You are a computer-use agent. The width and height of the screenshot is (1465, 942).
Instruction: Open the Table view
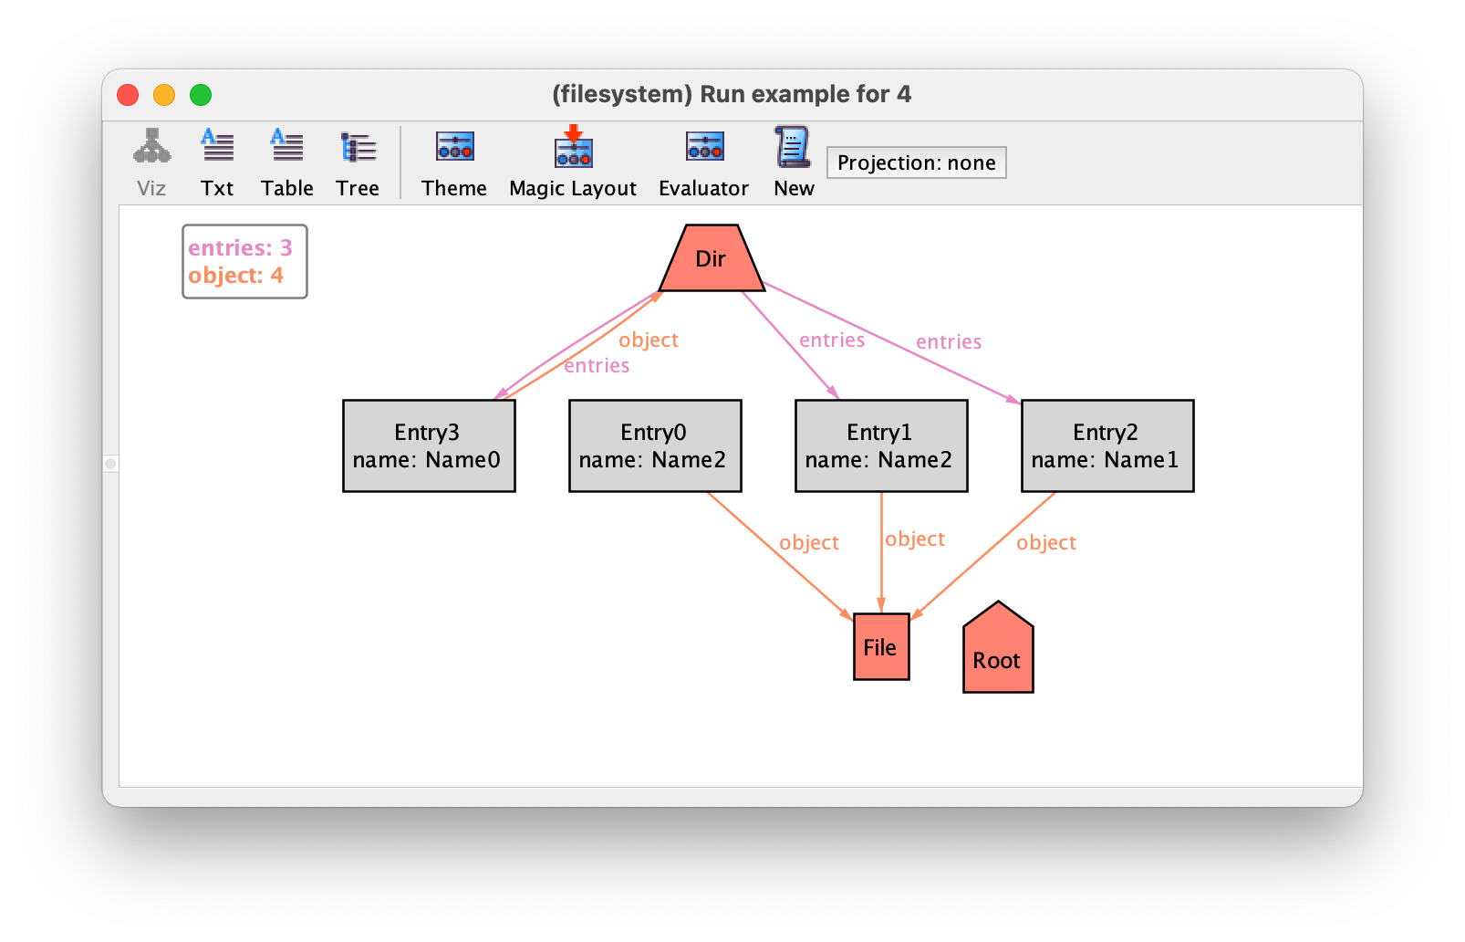click(x=287, y=163)
